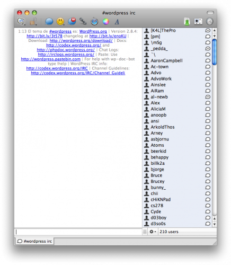Image resolution: width=231 pixels, height=265 pixels.
Task: Open the codex.wordpress.org/IRC link
Action: point(57,68)
